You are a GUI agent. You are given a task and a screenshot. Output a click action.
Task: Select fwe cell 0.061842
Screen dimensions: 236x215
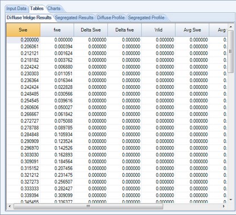(x=57, y=114)
